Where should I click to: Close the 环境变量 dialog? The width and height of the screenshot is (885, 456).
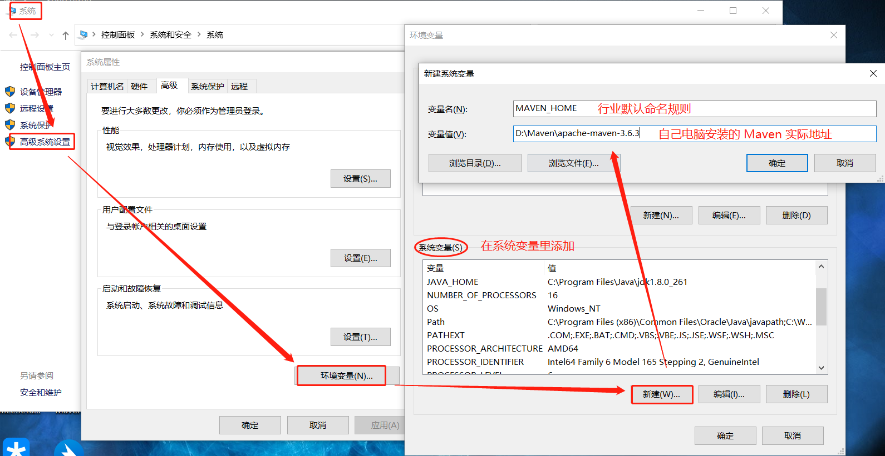tap(833, 35)
